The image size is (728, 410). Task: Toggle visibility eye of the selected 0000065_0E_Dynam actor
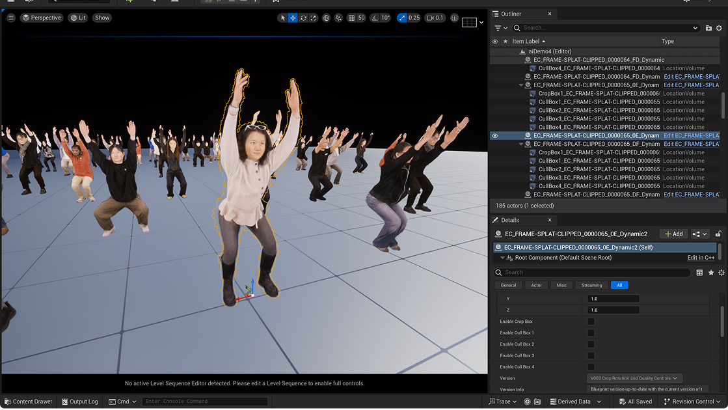click(496, 135)
